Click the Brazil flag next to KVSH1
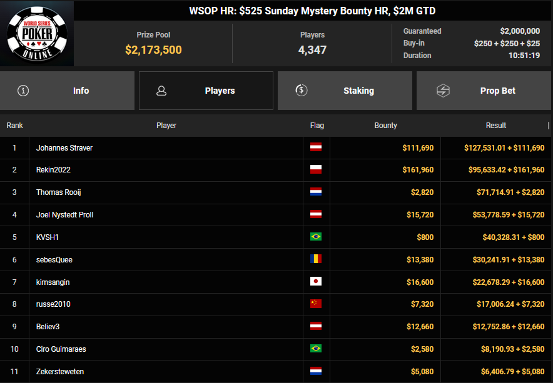This screenshot has height=383, width=553. coord(316,237)
